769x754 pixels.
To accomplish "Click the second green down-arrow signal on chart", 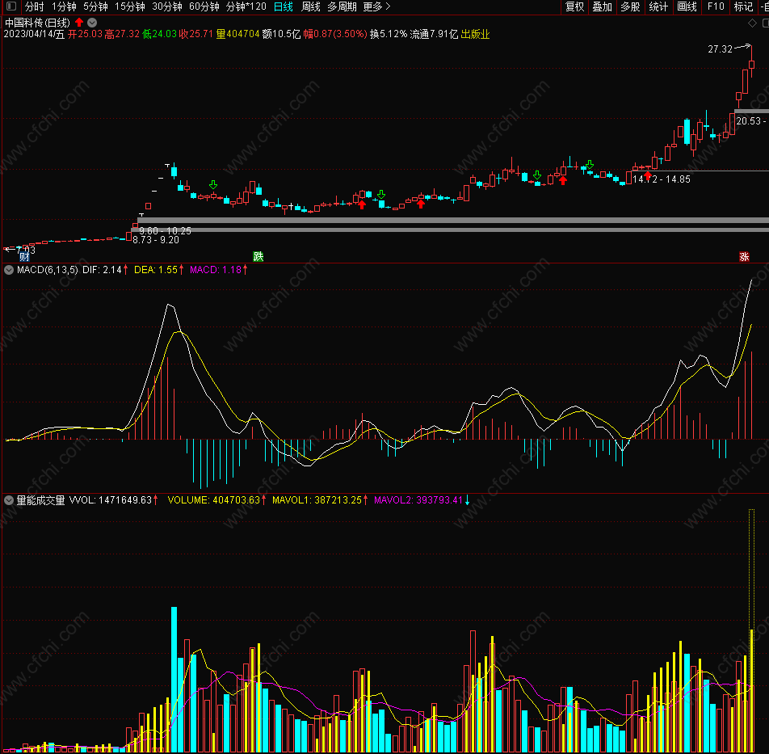I will [381, 195].
